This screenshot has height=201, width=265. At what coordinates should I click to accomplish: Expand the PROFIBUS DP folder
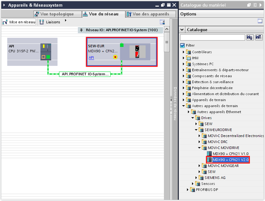coord(188,190)
